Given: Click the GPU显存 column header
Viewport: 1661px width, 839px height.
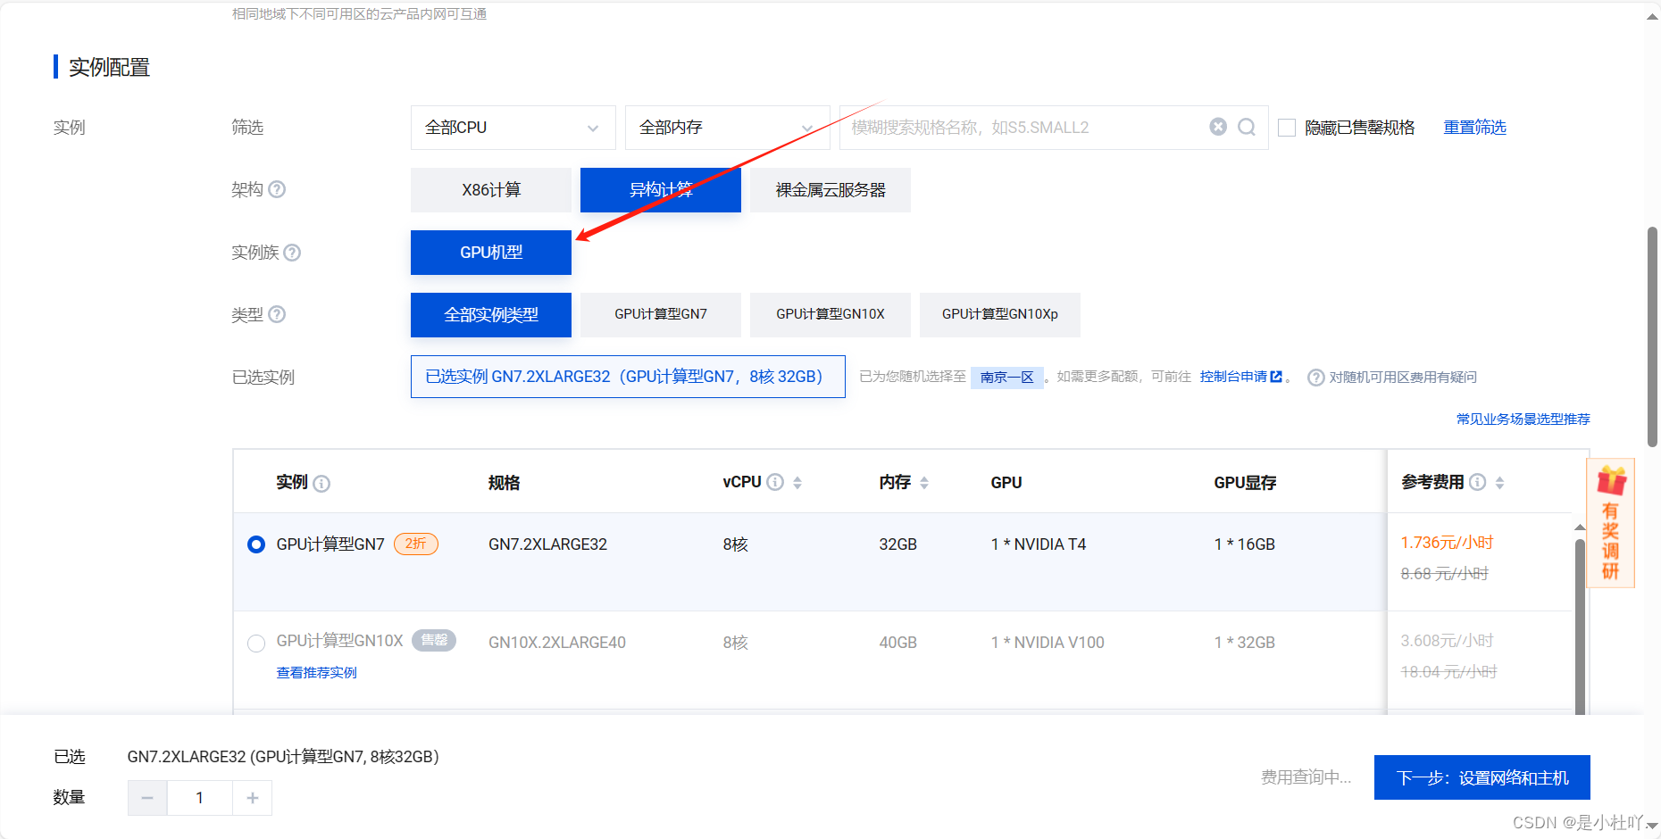Looking at the screenshot, I should pyautogui.click(x=1245, y=483).
